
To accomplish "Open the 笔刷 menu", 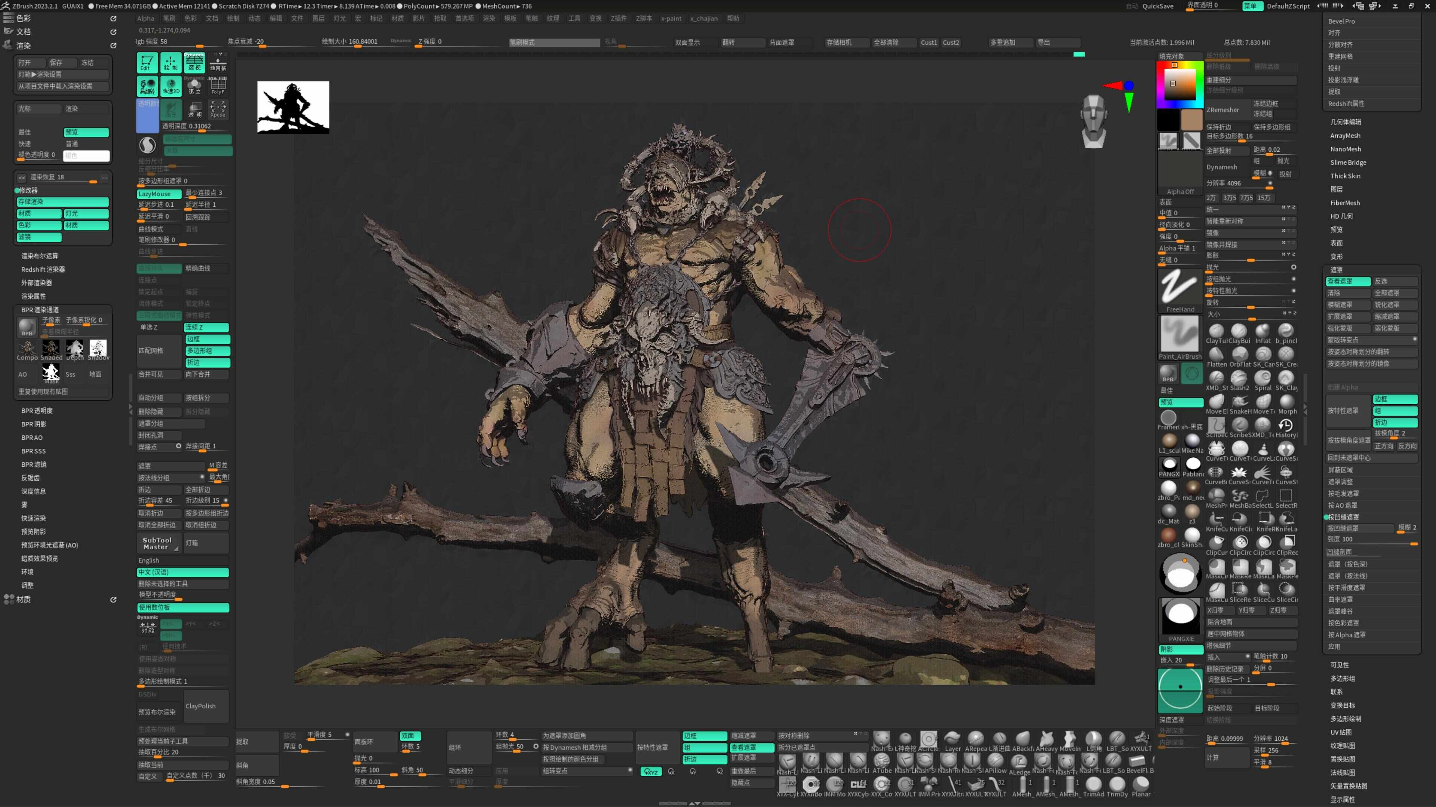I will 169,18.
